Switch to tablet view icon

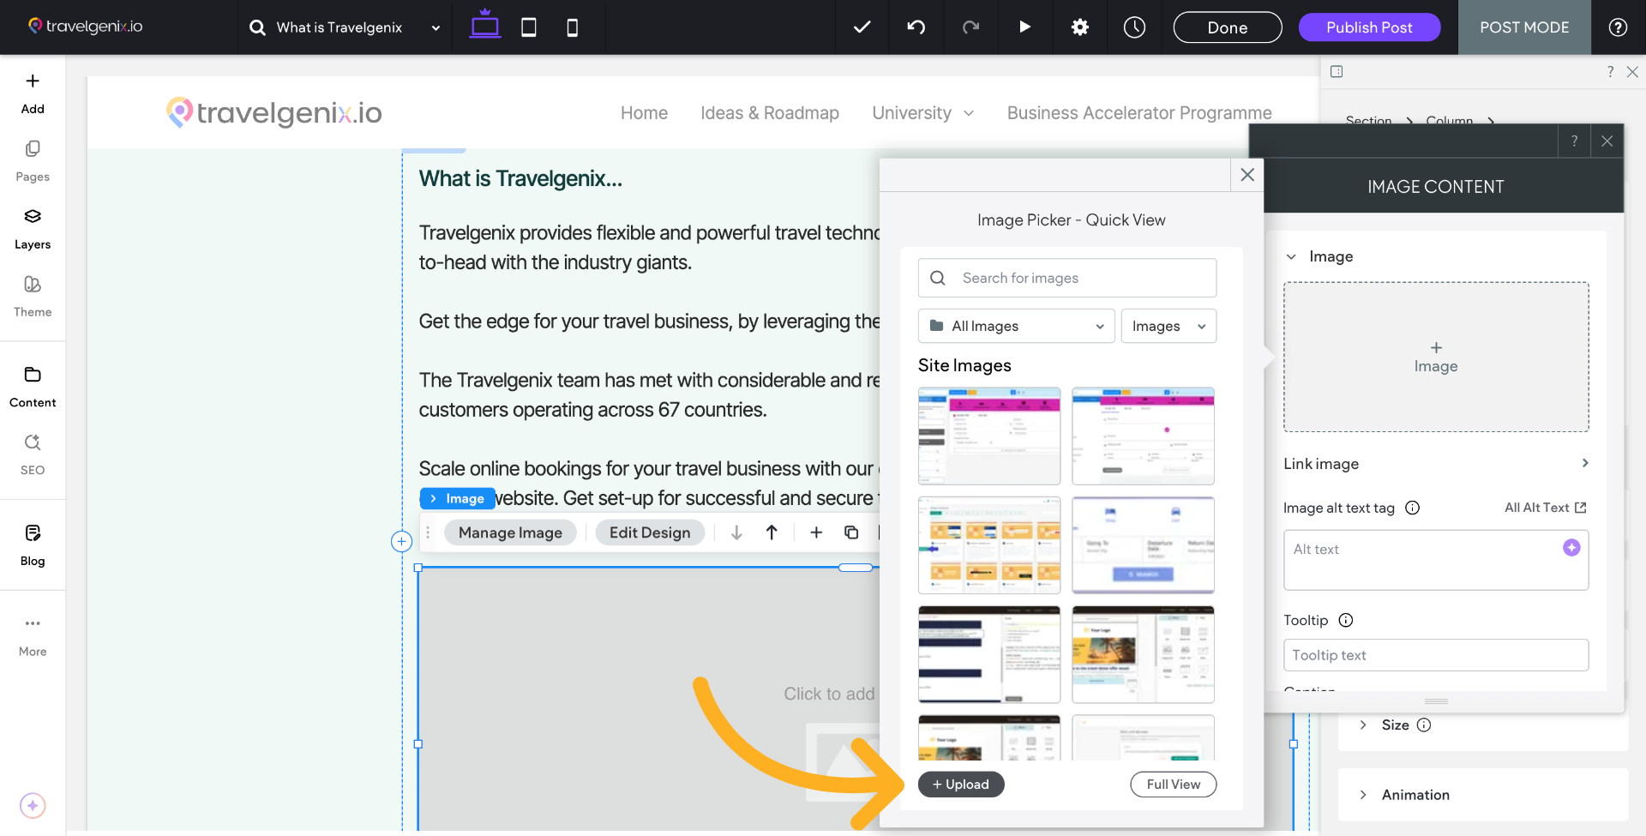pyautogui.click(x=529, y=27)
